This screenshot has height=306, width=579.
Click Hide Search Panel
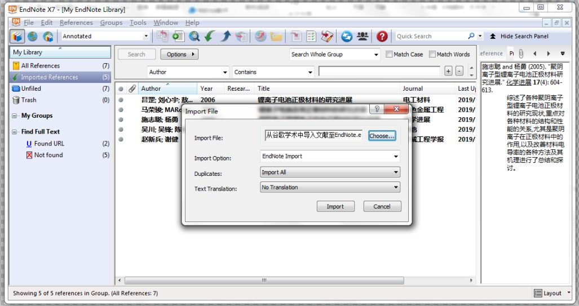pyautogui.click(x=519, y=36)
